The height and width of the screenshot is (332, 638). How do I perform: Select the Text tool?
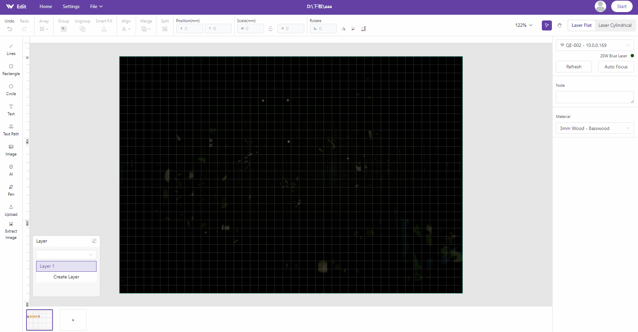[11, 110]
